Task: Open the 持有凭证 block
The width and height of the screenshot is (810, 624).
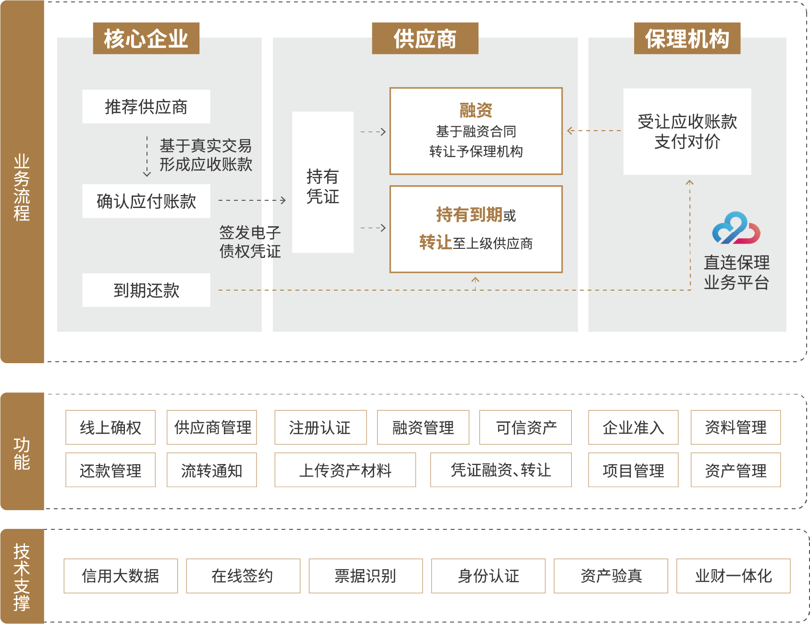Action: (323, 183)
